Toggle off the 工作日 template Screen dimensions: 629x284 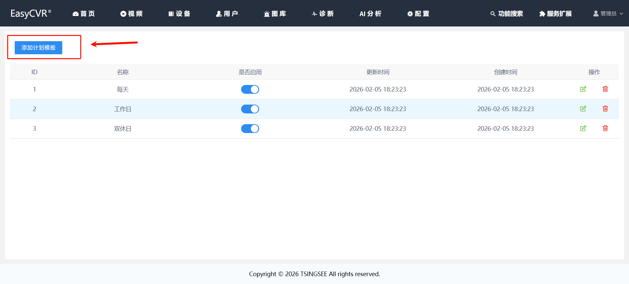[x=250, y=109]
